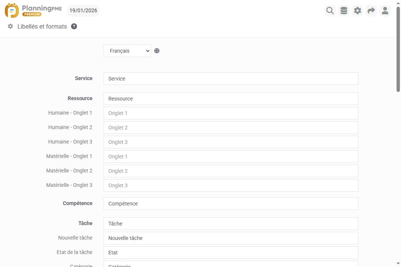Focus the Matérielle - Onglet 2 field

(x=231, y=171)
